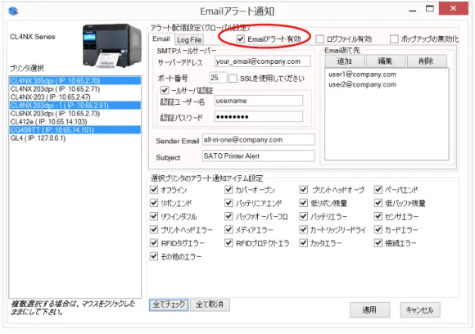Image resolution: width=475 pixels, height=334 pixels.
Task: Uncheck the オフライン alert checkbox
Action: coord(154,190)
